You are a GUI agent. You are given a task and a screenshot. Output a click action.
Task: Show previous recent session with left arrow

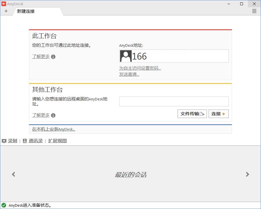point(13,174)
